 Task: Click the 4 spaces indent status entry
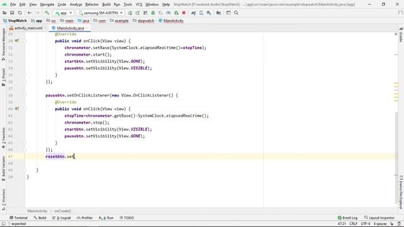pos(380,224)
